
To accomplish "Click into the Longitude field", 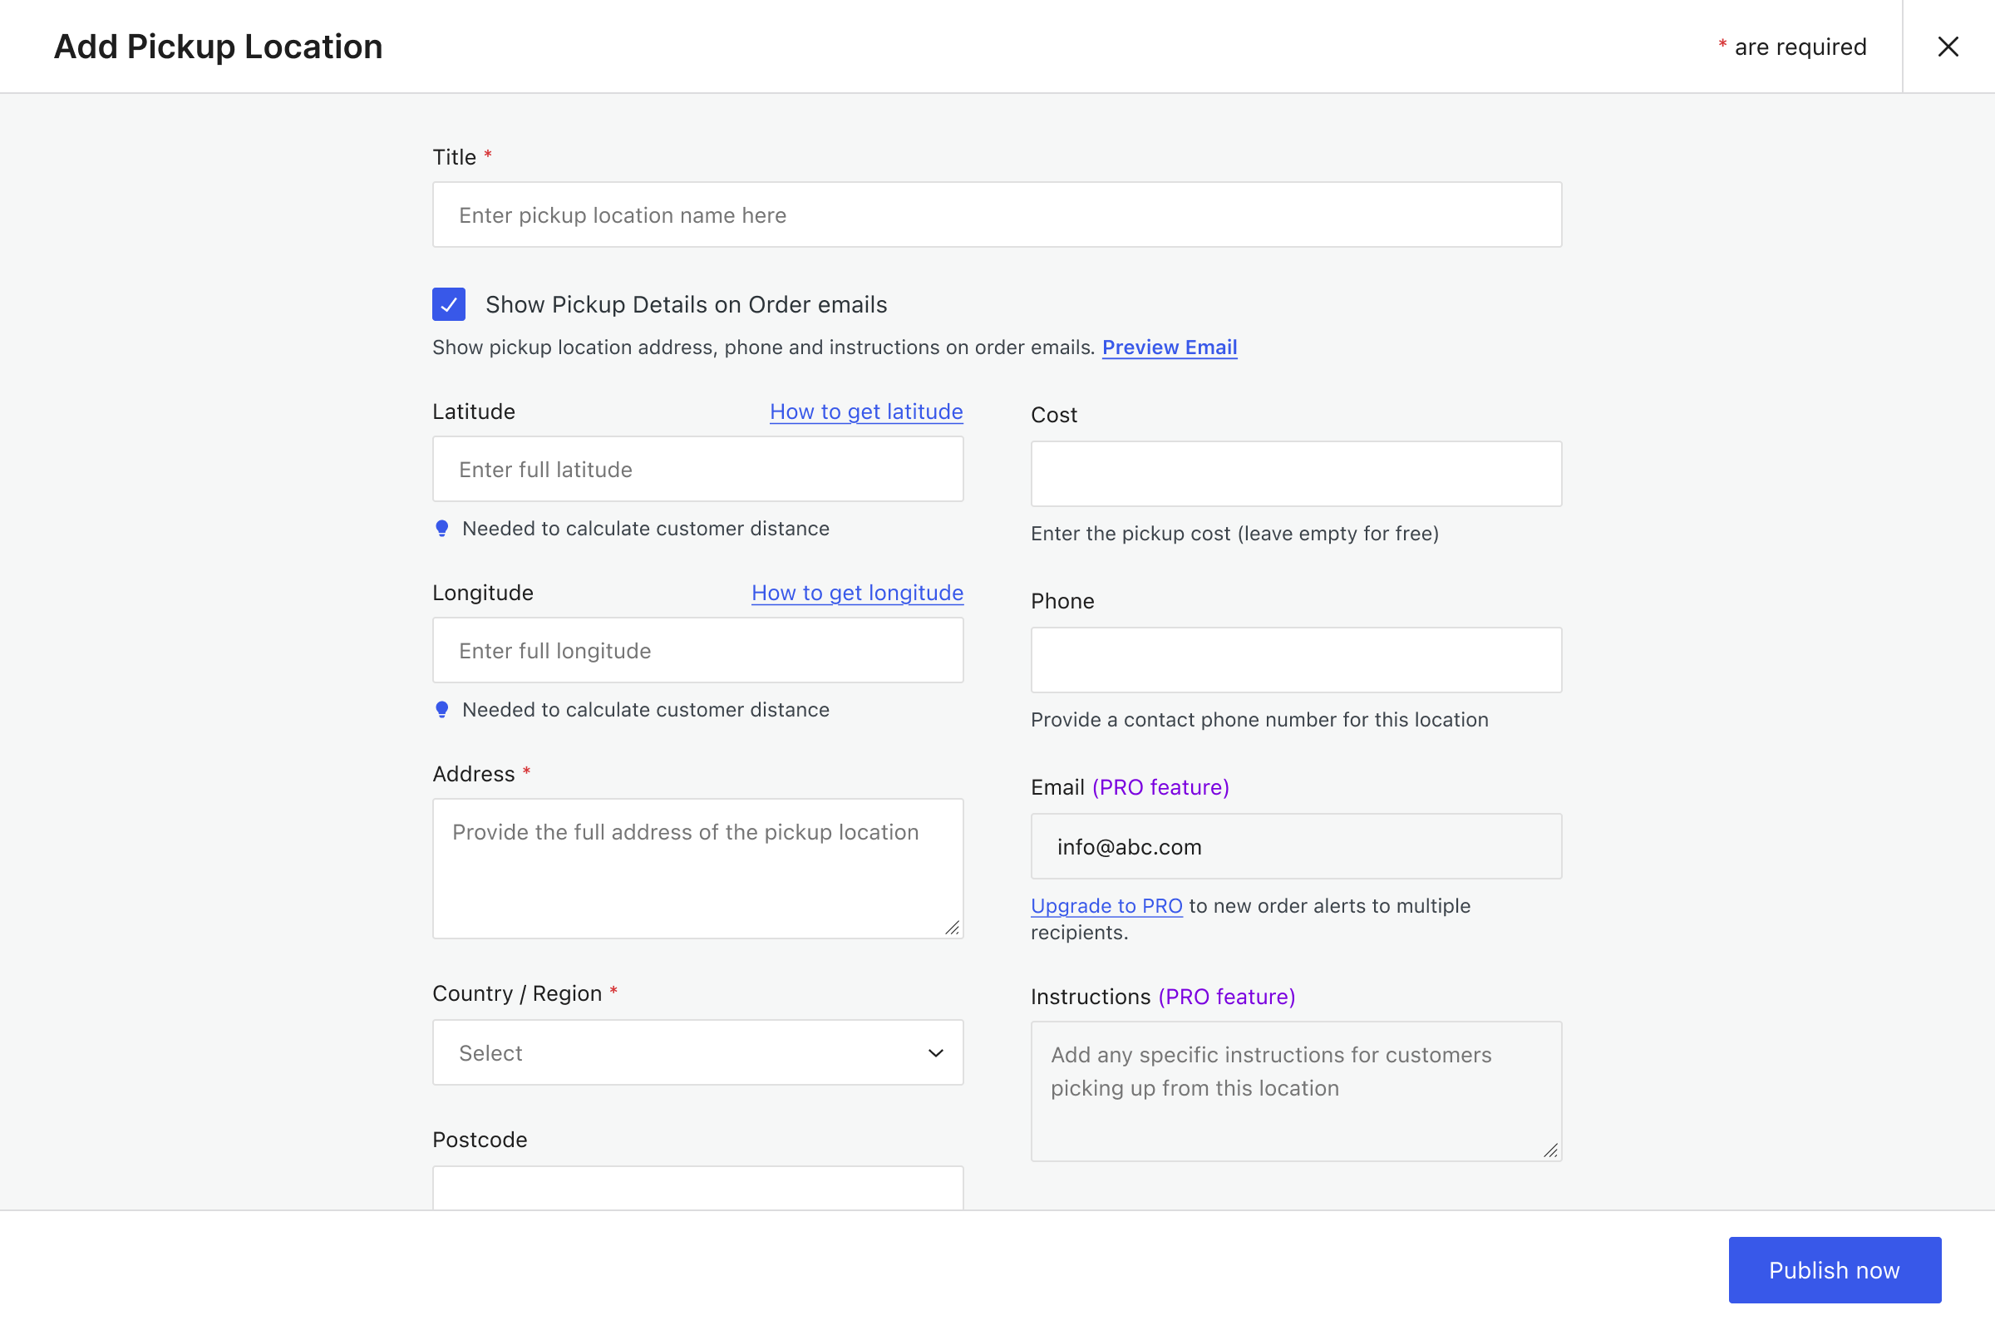I will (x=697, y=651).
